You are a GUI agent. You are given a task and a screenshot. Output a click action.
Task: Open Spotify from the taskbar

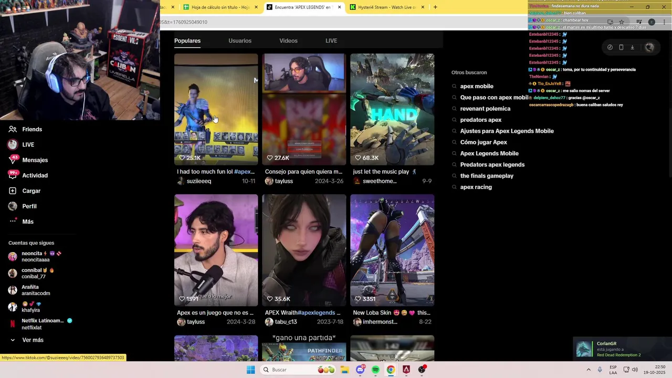(375, 370)
